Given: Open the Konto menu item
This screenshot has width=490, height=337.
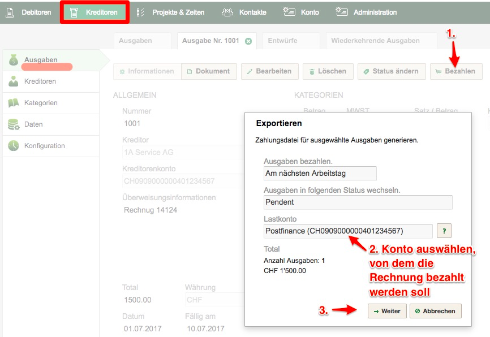Looking at the screenshot, I should [x=301, y=12].
